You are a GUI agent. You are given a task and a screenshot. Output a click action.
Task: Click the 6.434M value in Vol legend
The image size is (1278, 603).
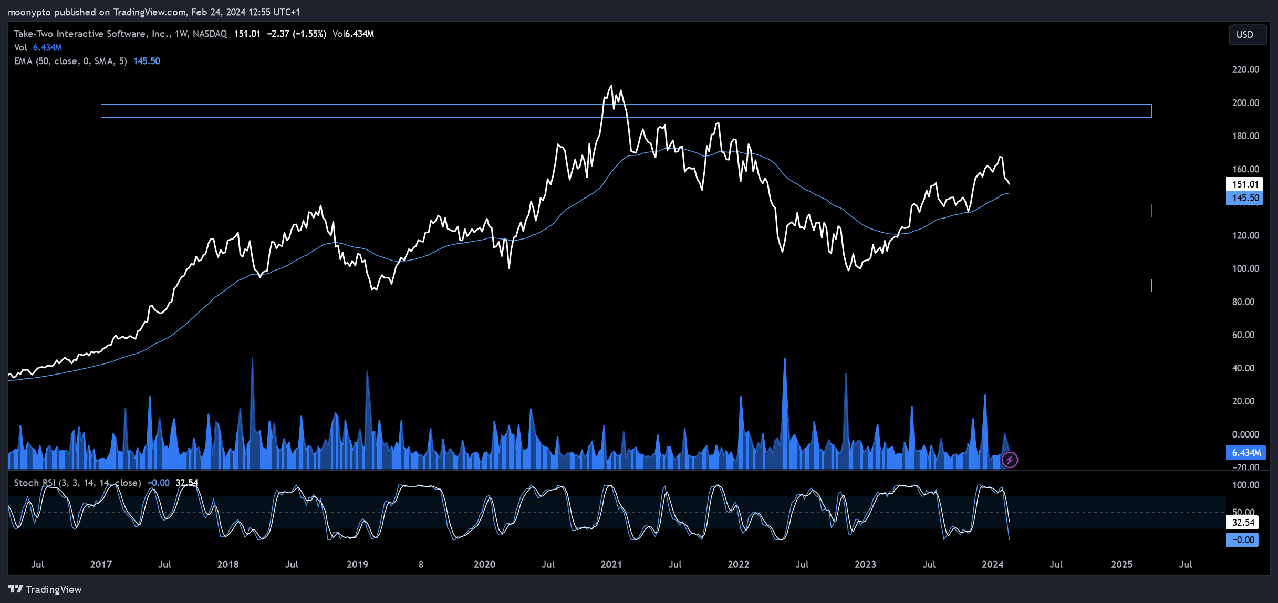click(47, 47)
